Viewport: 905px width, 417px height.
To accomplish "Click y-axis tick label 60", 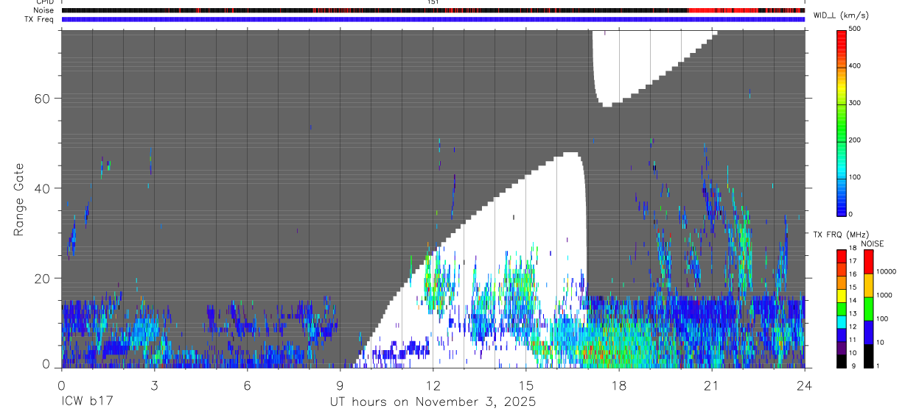I will click(x=43, y=99).
